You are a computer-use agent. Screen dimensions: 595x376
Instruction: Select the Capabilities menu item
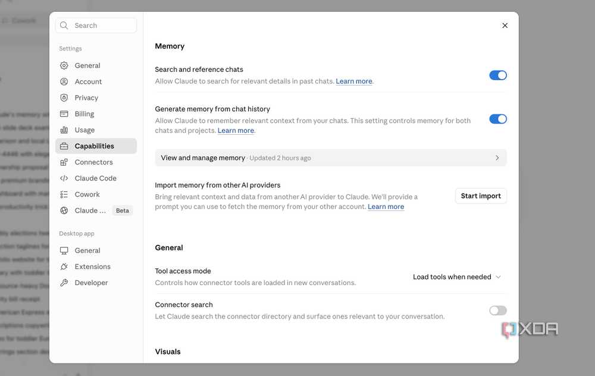96,146
